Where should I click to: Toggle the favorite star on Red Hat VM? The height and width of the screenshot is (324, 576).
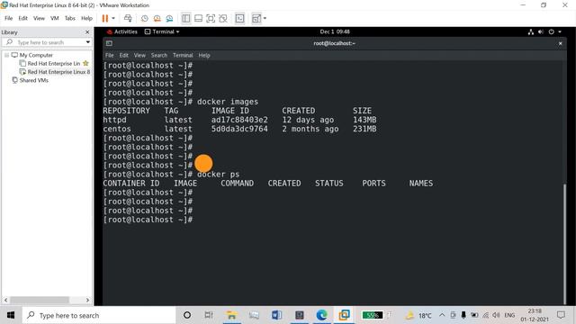[x=85, y=64]
